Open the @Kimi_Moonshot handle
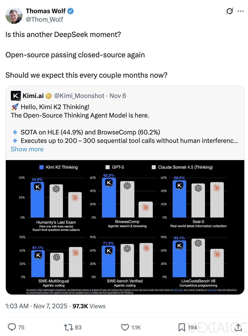Viewport: 248px width, 336px height. coord(79,96)
